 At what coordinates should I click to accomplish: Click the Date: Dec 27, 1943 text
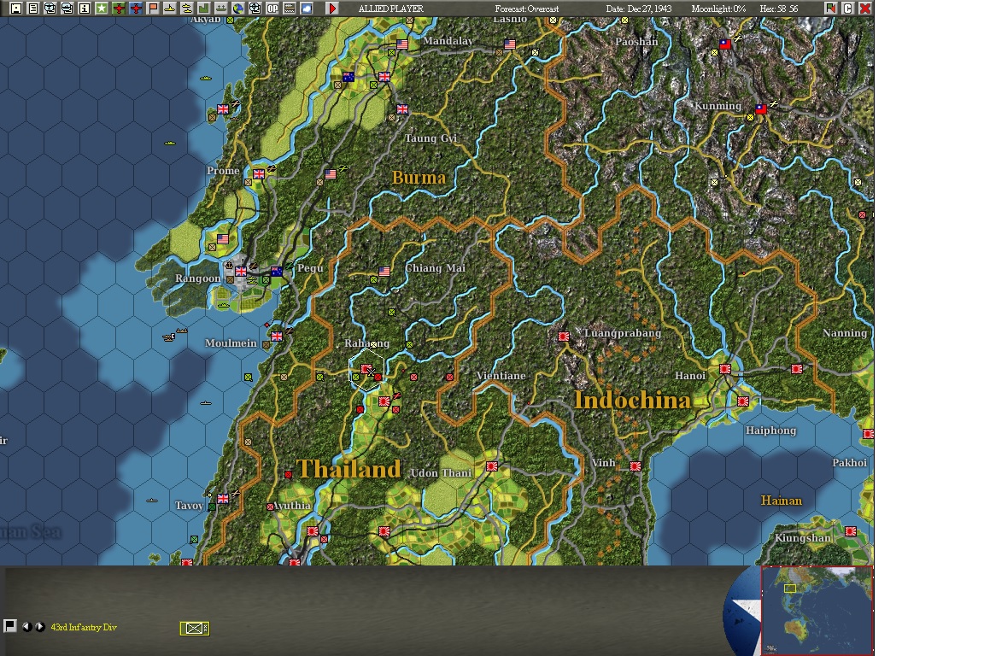pyautogui.click(x=638, y=9)
